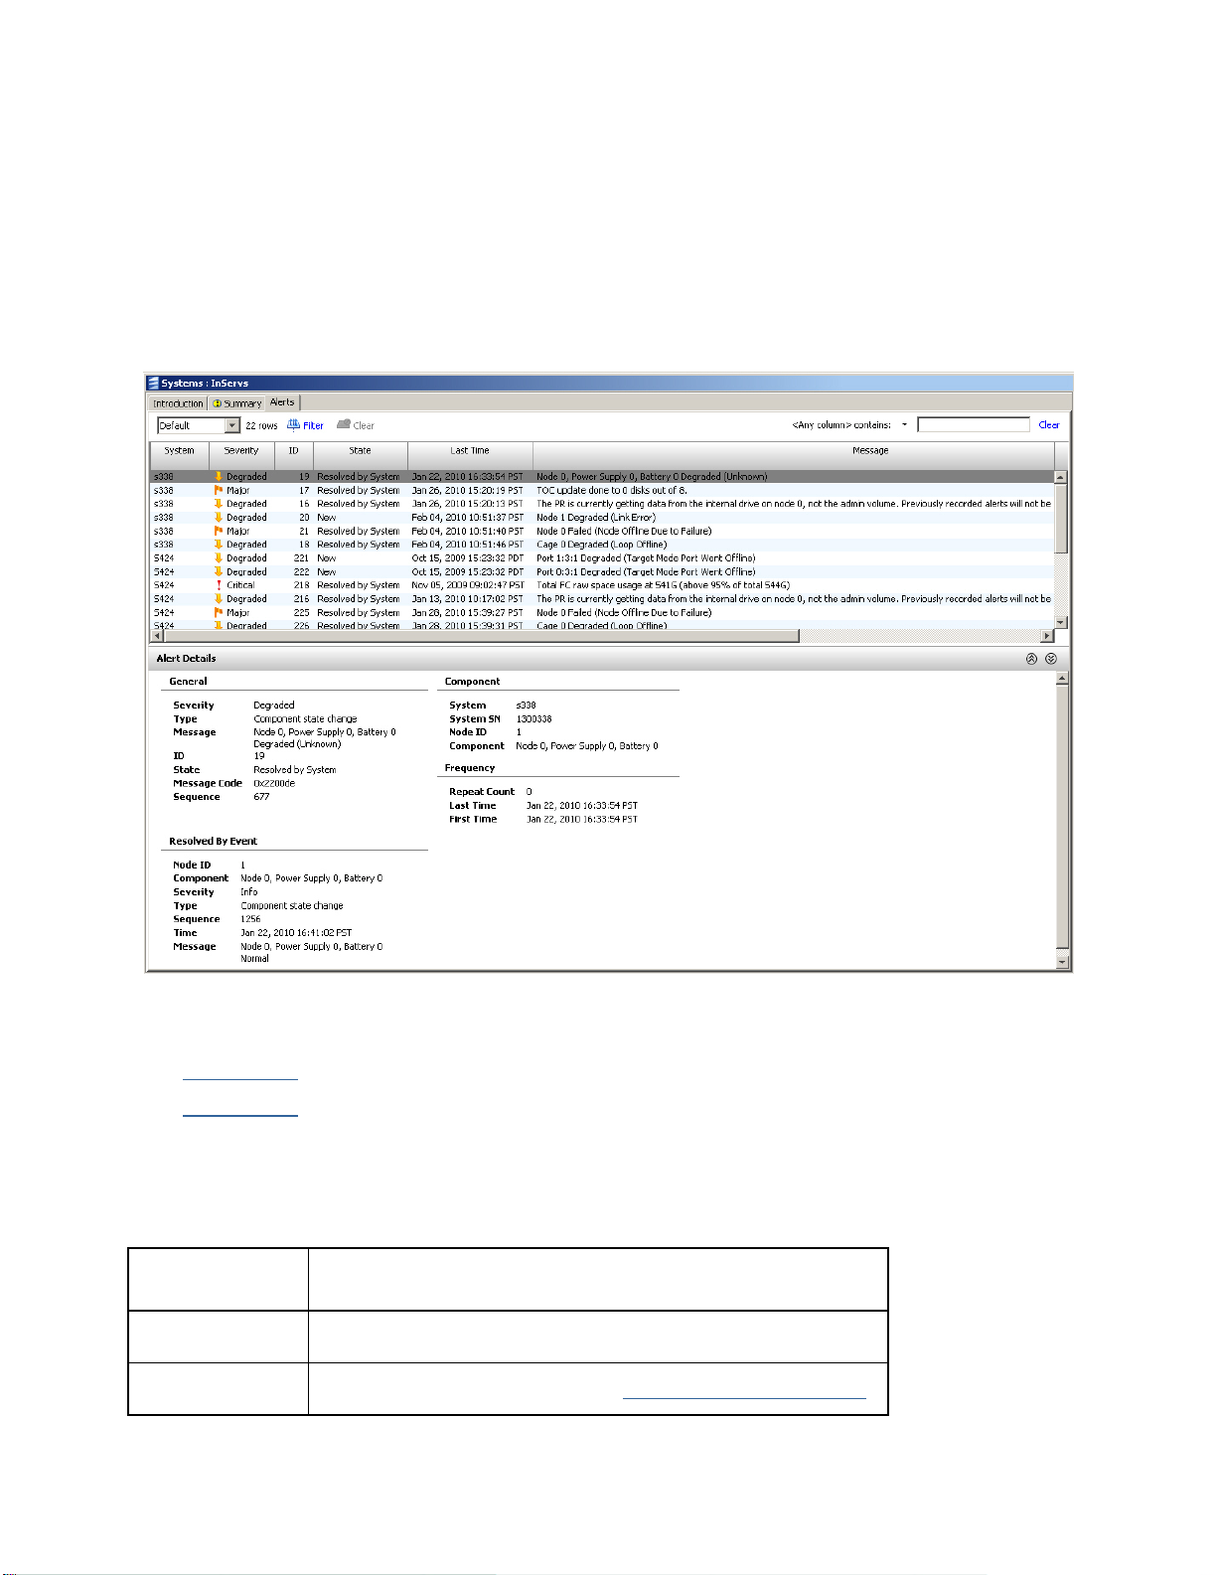
Task: Click the Alert Details pane scroll up arrow
Action: pyautogui.click(x=1062, y=679)
